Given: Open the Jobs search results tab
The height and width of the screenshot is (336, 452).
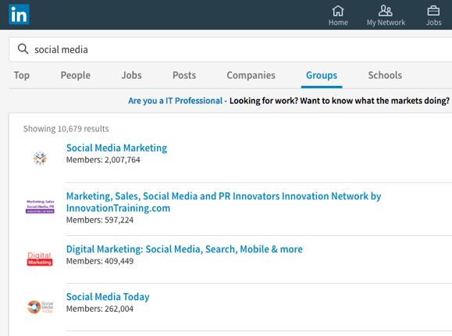Looking at the screenshot, I should (x=131, y=75).
